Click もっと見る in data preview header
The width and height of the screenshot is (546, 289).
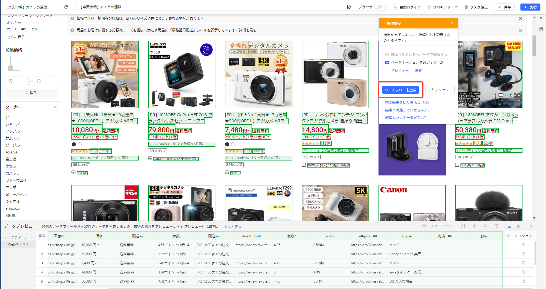pyautogui.click(x=233, y=227)
